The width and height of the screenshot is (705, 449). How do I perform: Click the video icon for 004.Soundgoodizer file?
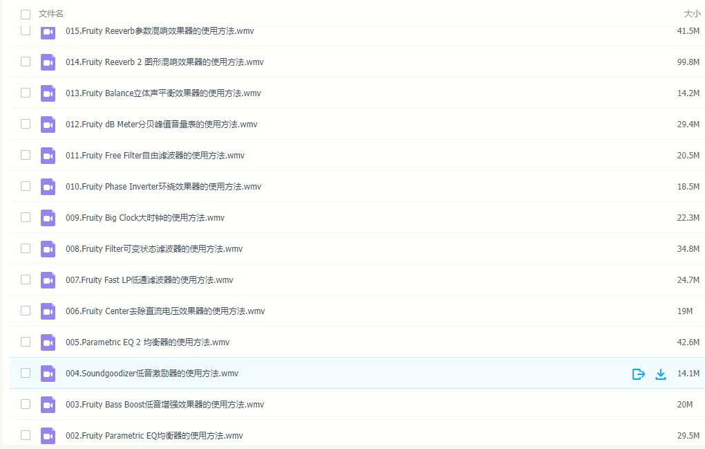[x=48, y=374]
